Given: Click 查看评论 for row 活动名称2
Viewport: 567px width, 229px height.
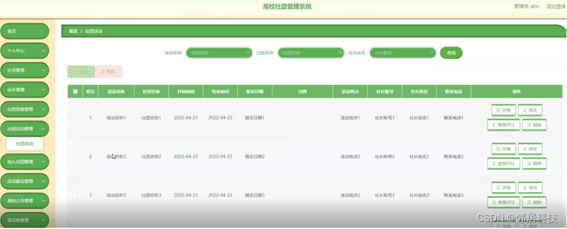Looking at the screenshot, I should coord(503,164).
